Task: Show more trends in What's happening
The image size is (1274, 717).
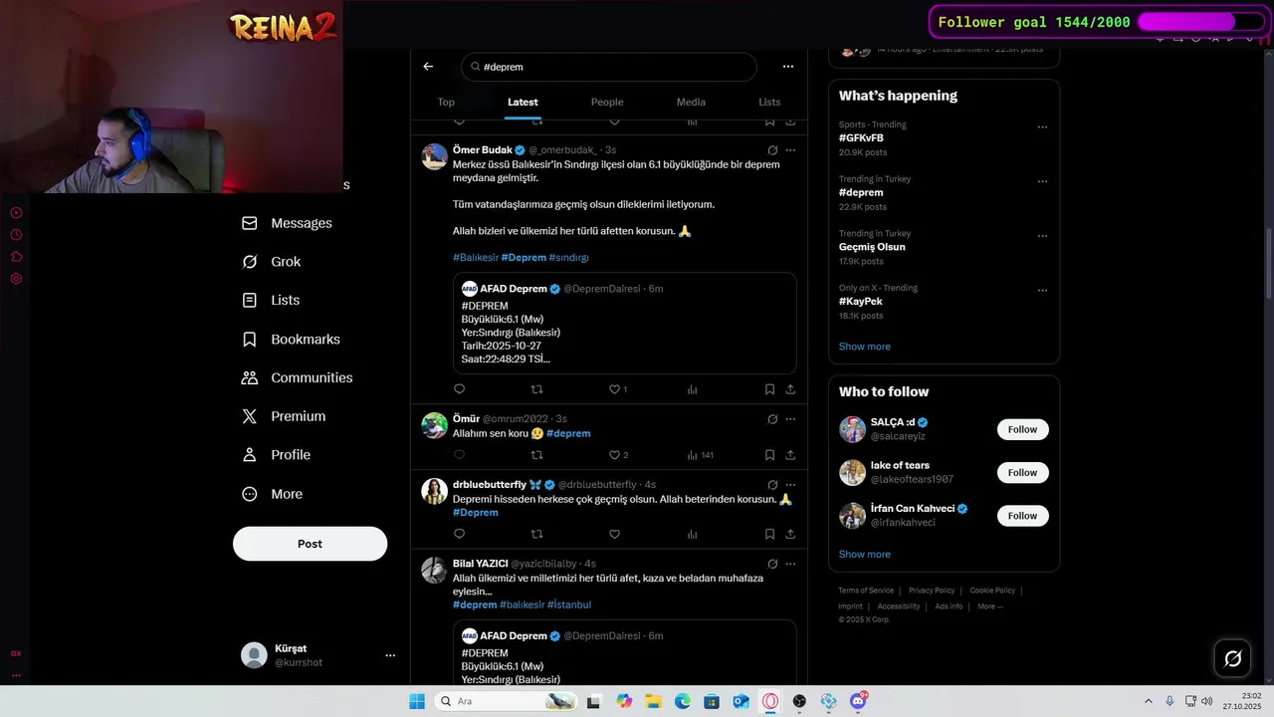Action: [865, 347]
